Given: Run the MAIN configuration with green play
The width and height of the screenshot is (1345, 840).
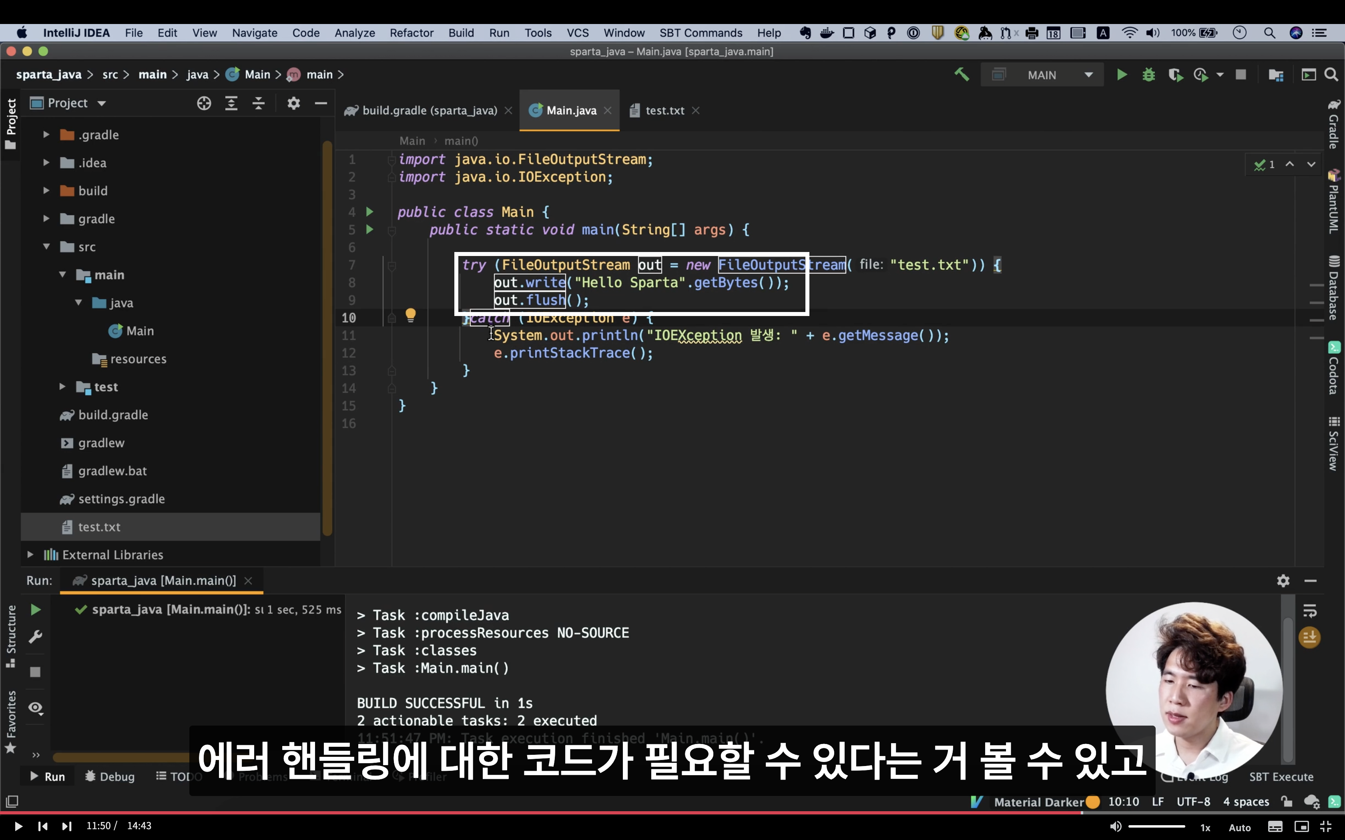Looking at the screenshot, I should pos(1122,74).
